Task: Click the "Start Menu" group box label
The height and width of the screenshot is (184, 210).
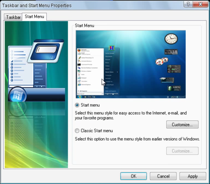Action: click(x=84, y=26)
